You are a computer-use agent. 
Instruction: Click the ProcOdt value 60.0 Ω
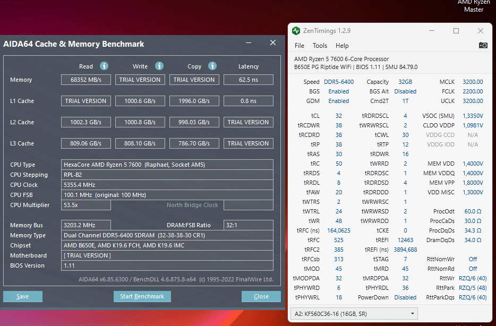(x=473, y=211)
